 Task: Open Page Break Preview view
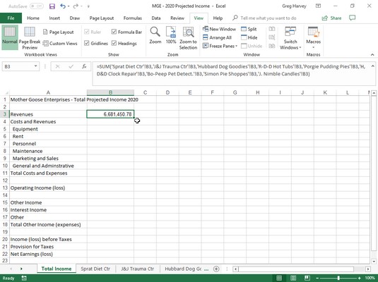30,38
